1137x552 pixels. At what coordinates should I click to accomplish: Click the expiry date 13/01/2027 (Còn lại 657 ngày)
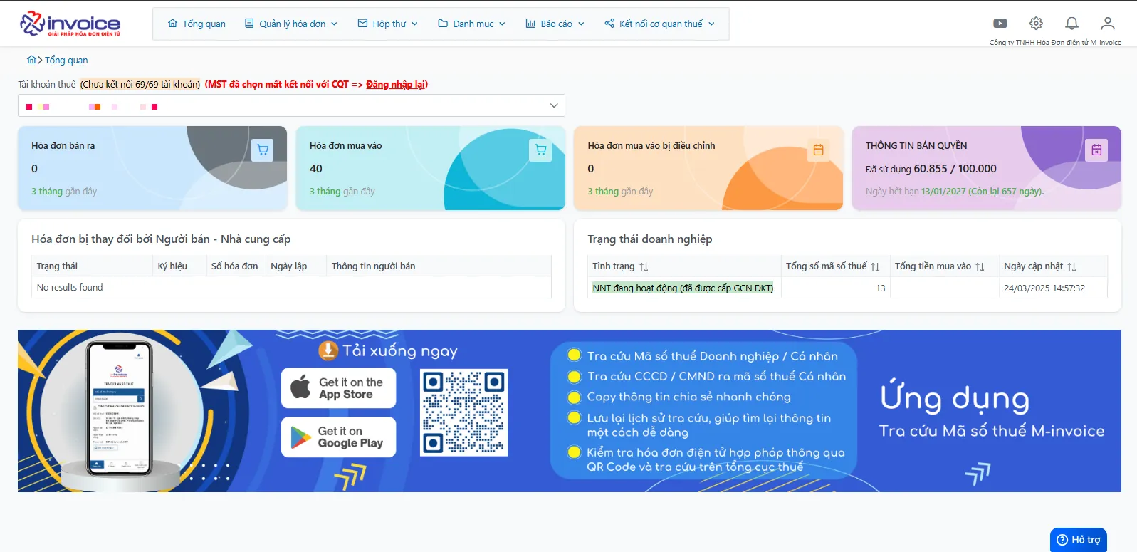(x=983, y=192)
